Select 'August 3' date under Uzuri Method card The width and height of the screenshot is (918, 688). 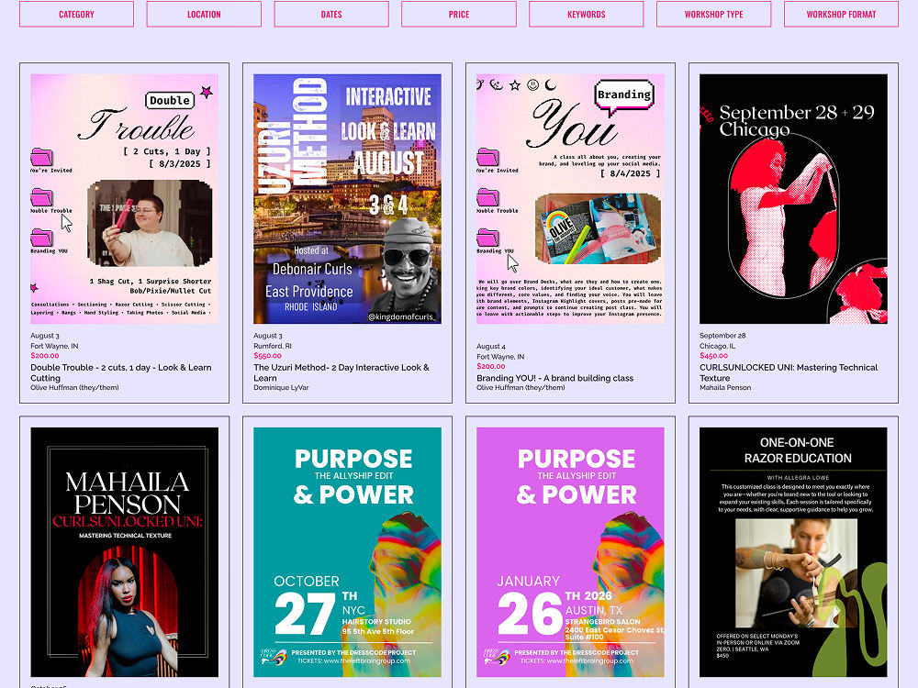pyautogui.click(x=268, y=336)
